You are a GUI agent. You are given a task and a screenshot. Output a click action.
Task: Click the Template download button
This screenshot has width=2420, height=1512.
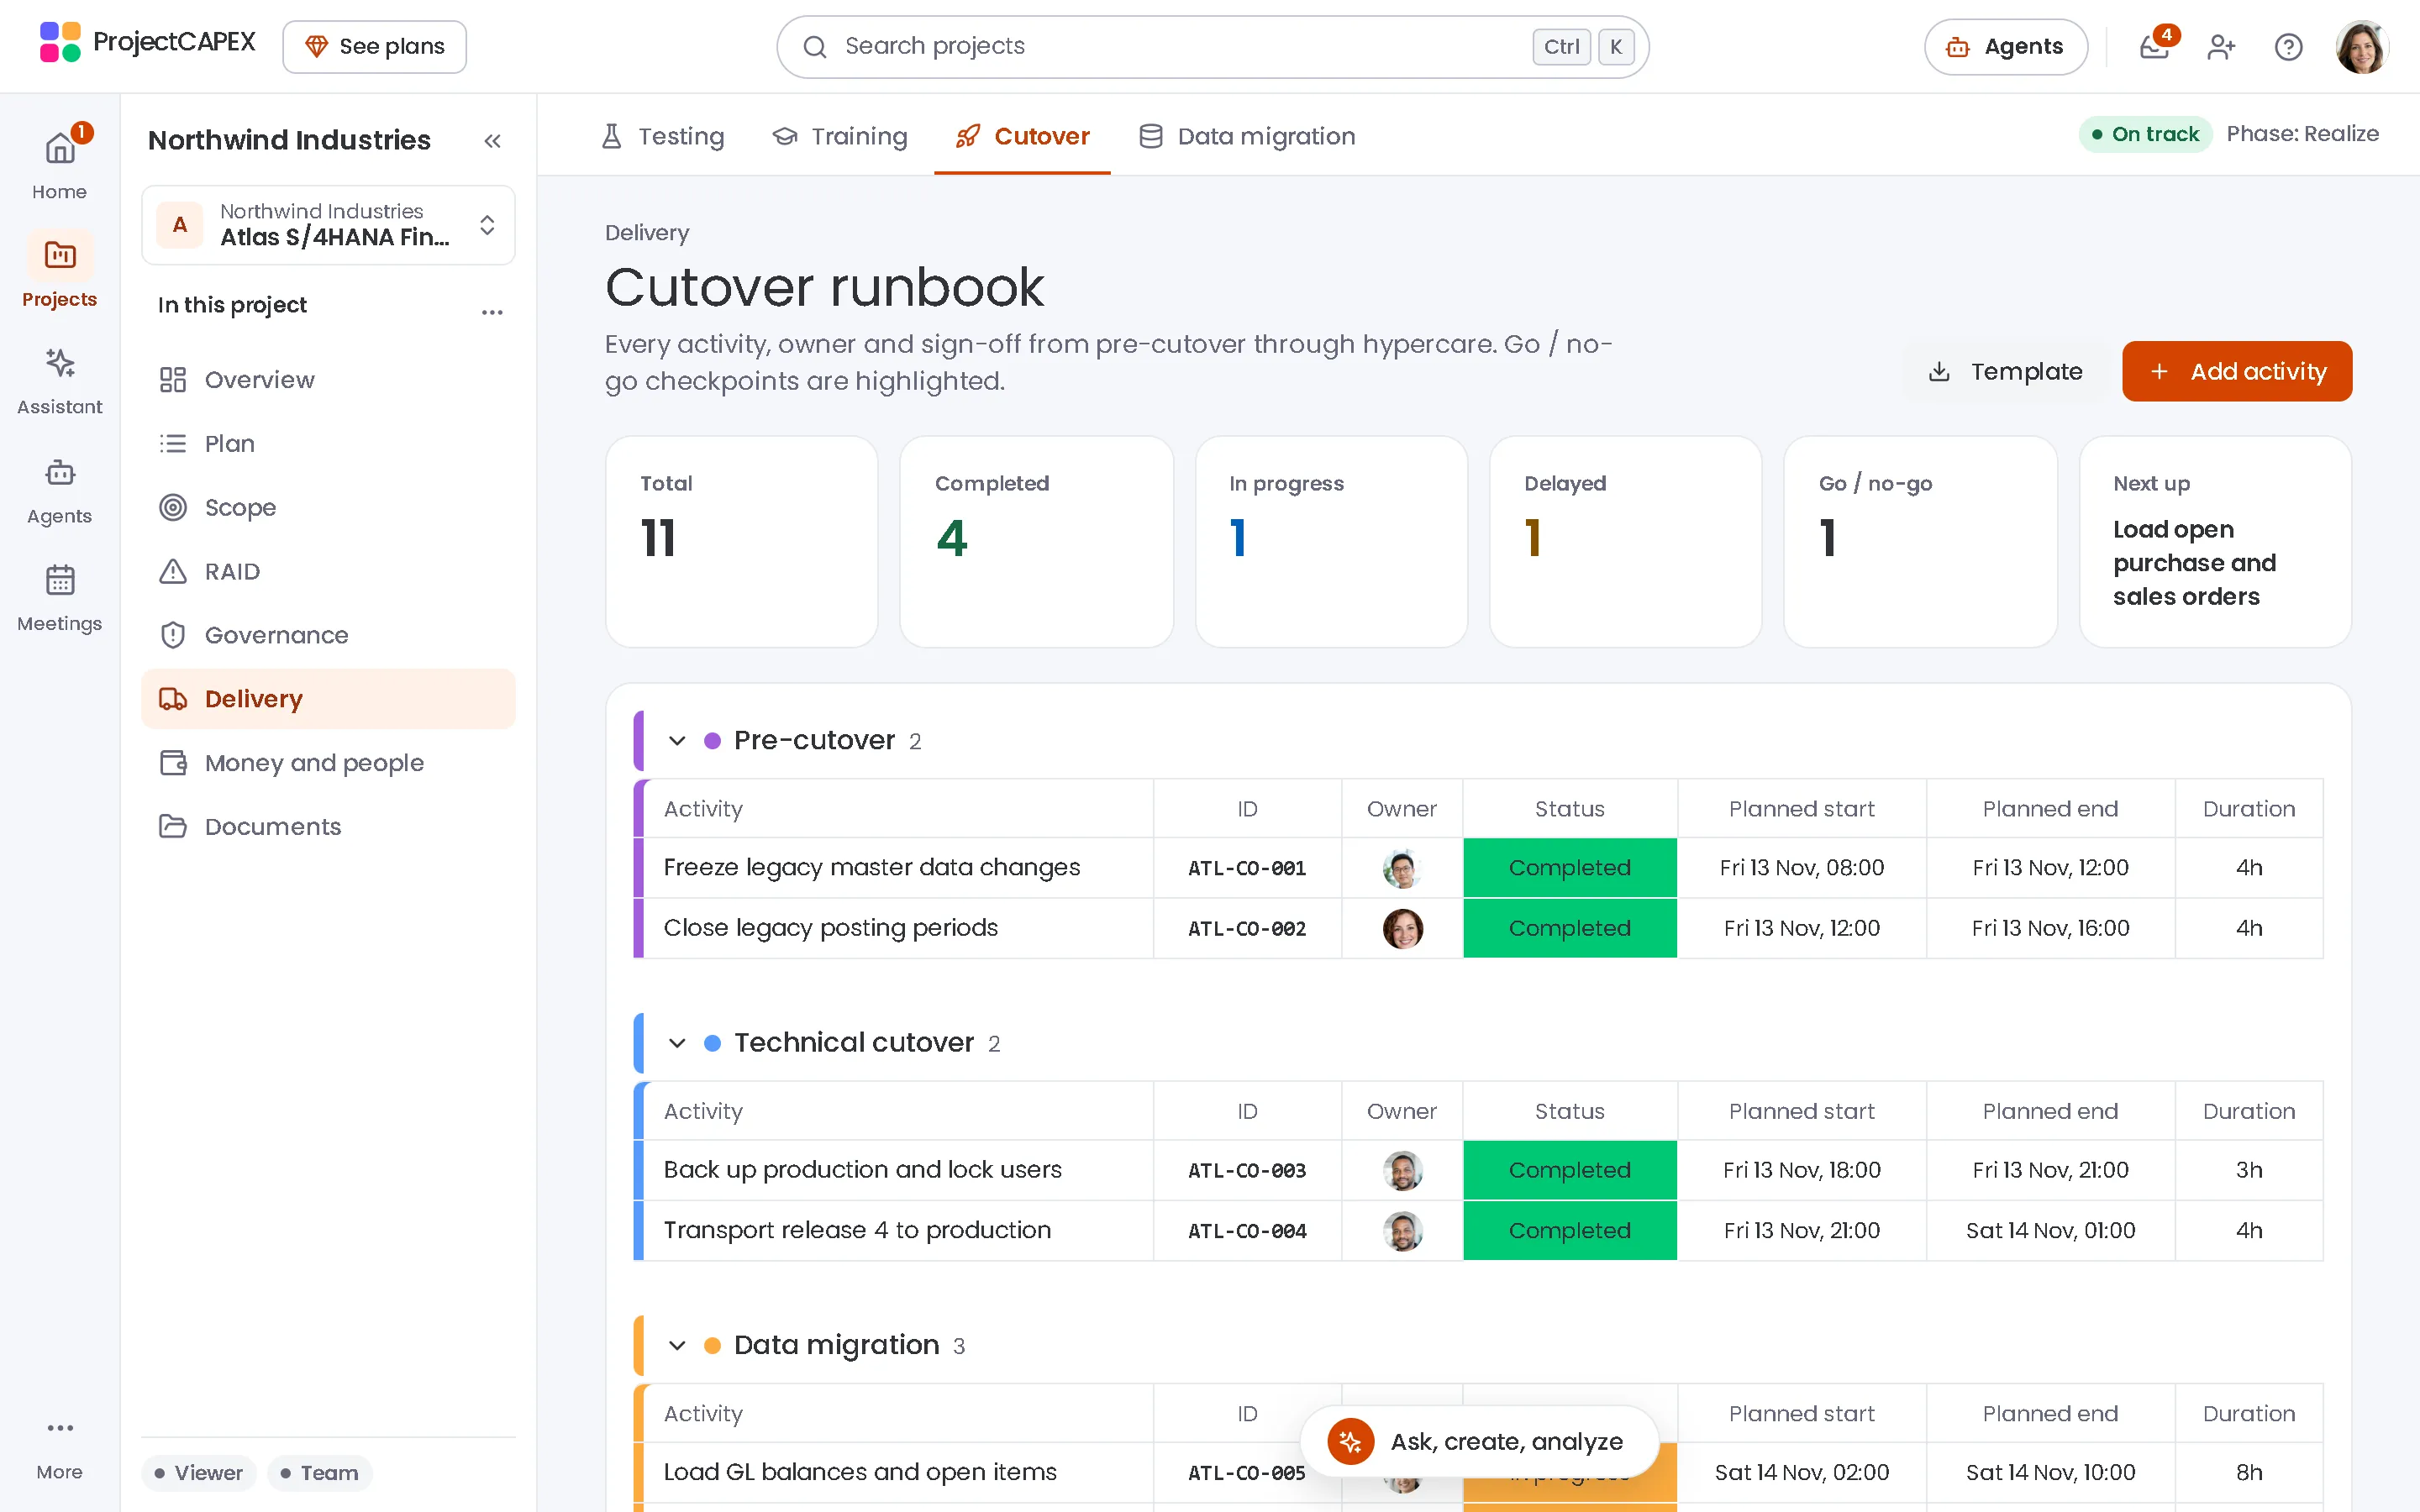tap(2005, 372)
